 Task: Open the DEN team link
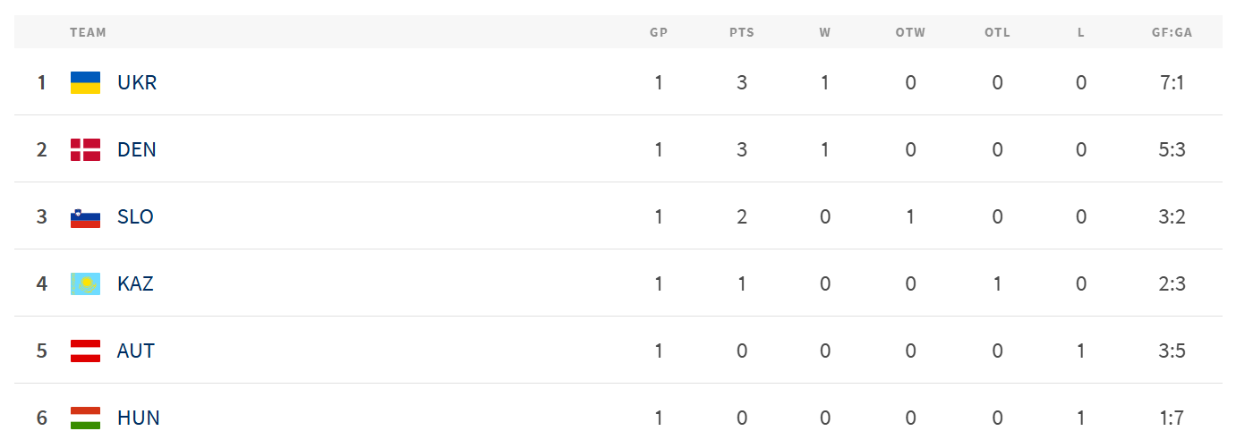pyautogui.click(x=137, y=150)
